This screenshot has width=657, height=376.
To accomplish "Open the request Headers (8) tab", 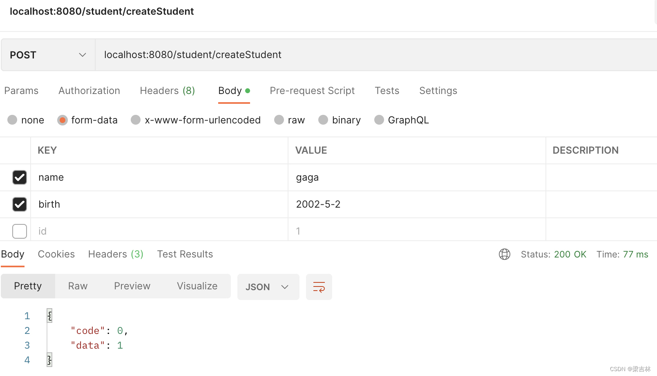I will 168,91.
